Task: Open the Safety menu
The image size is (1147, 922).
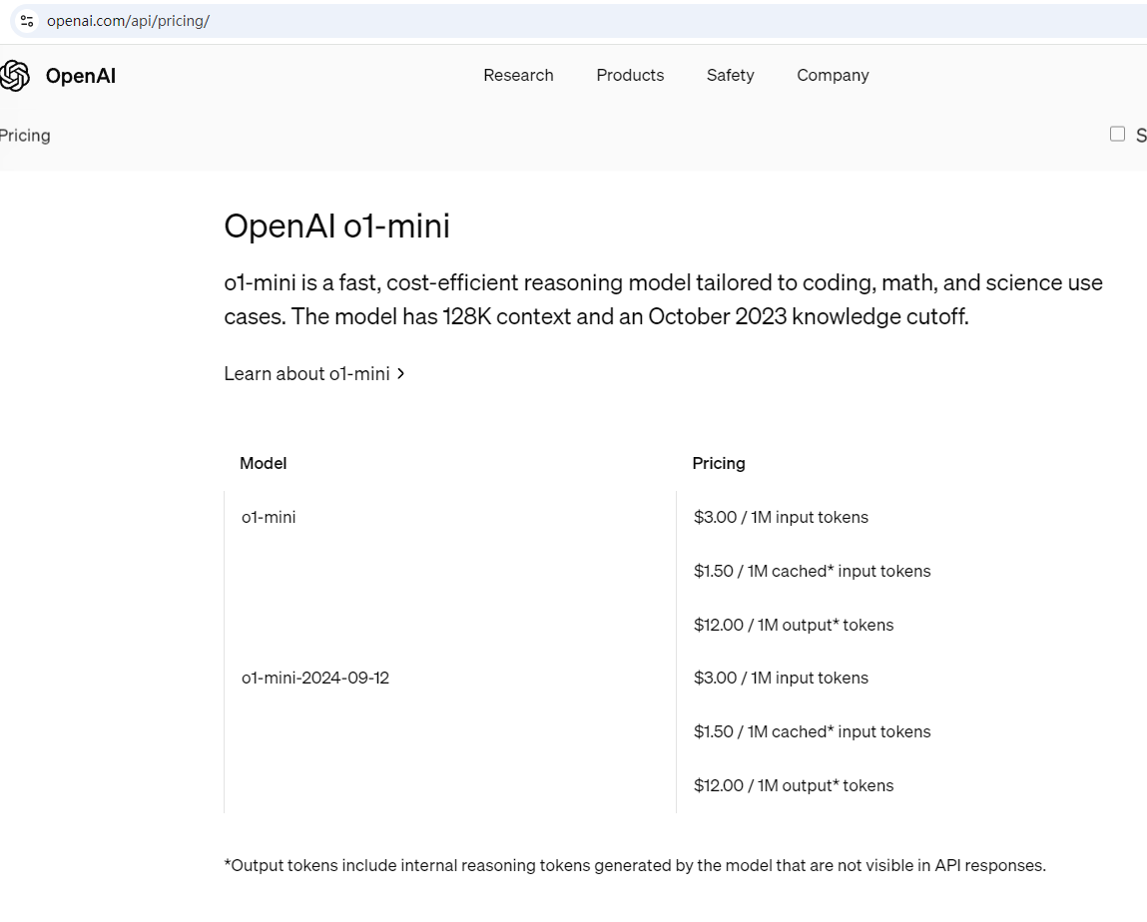Action: pos(730,75)
